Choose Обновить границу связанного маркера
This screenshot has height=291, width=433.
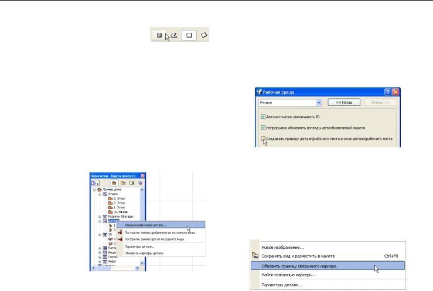point(328,266)
